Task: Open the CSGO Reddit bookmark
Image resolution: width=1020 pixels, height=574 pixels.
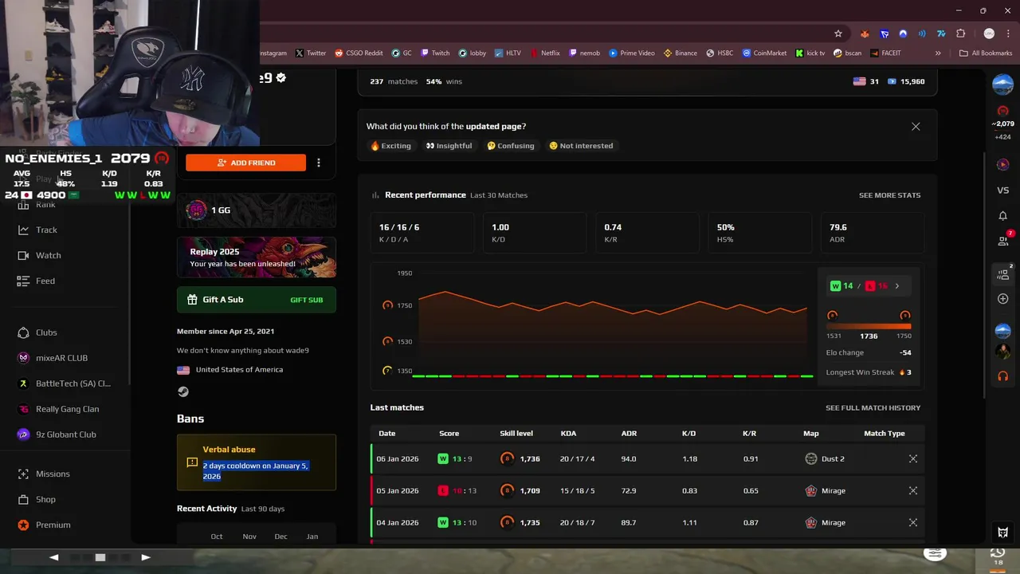Action: (359, 53)
